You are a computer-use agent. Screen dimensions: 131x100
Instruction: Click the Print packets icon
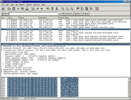27,9
